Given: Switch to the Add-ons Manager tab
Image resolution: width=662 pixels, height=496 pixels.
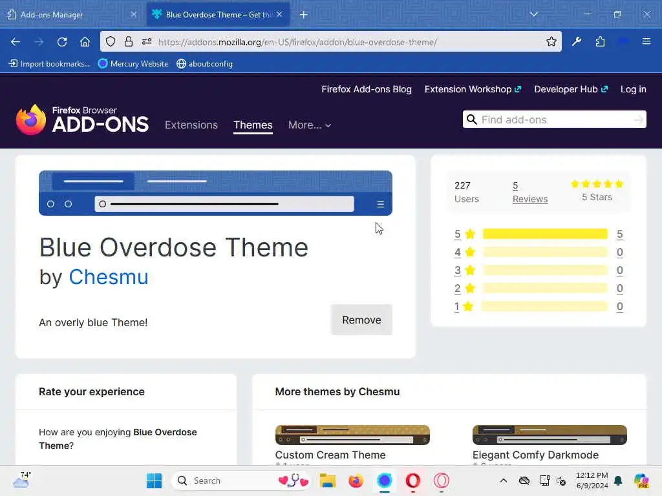Looking at the screenshot, I should 72,15.
